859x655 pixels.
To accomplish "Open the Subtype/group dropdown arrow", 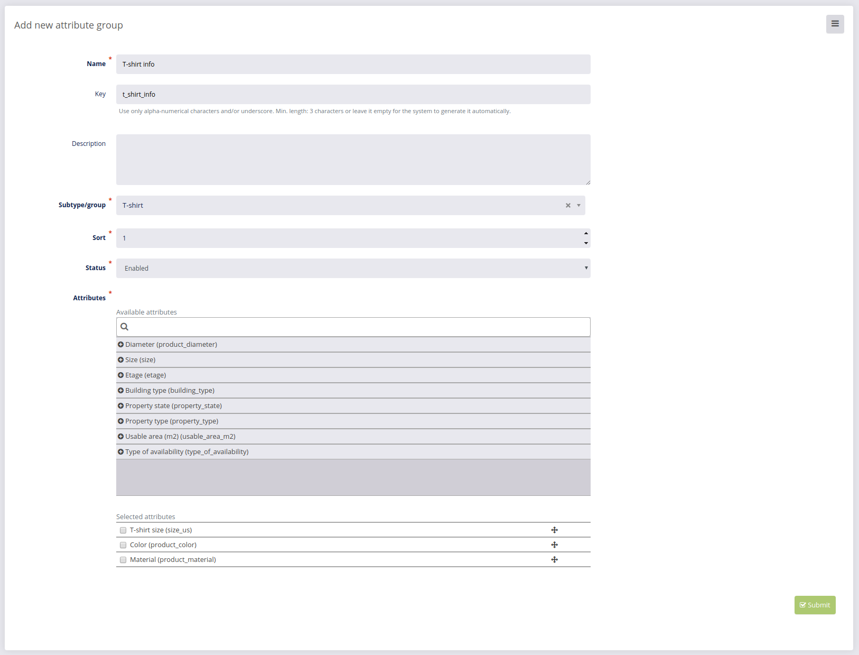I will coord(578,205).
